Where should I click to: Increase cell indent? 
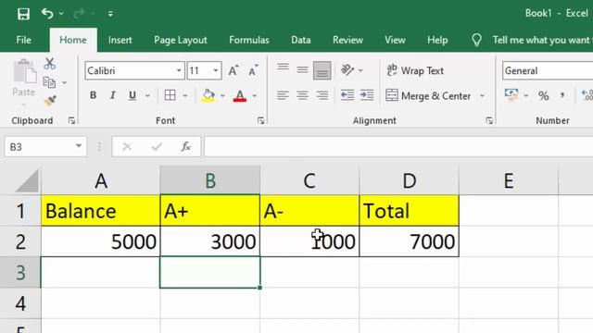coord(367,95)
